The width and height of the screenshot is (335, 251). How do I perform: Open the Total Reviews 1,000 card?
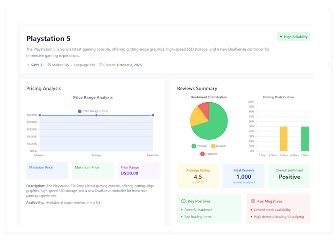coord(243,176)
